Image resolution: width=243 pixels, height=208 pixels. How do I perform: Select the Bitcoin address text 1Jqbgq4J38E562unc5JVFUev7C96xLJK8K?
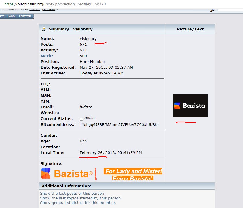coord(119,125)
